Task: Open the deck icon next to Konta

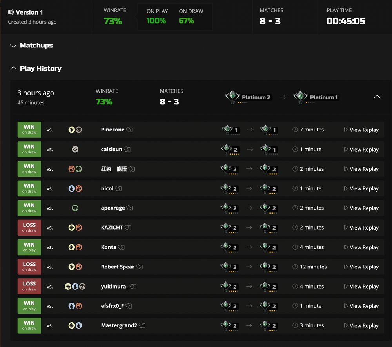Action: (x=121, y=247)
